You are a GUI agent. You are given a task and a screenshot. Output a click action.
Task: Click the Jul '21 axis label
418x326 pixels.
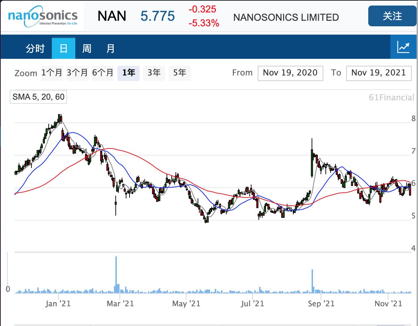point(253,304)
